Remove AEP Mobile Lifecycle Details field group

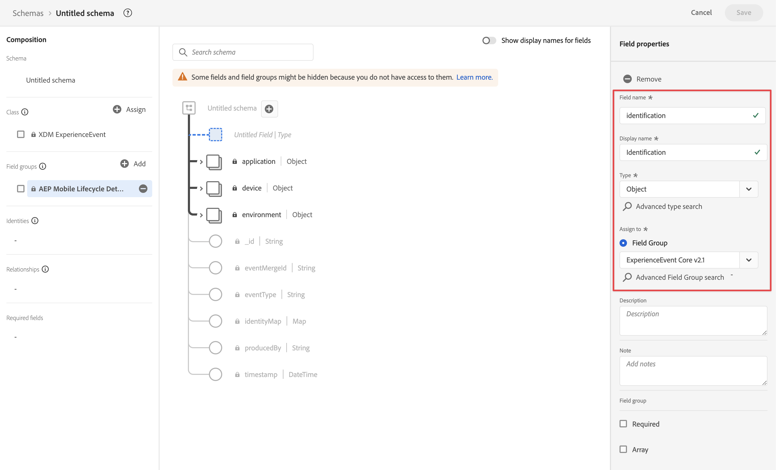(x=143, y=188)
